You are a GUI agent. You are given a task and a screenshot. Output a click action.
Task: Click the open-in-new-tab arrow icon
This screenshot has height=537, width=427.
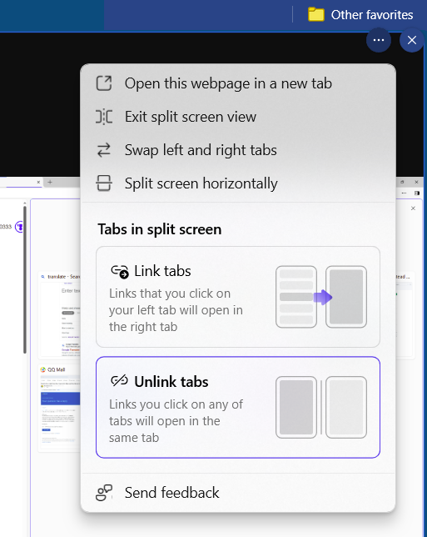104,83
